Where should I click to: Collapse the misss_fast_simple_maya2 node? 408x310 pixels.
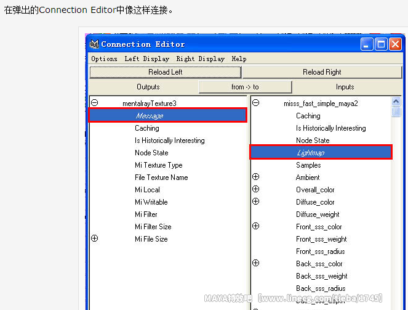click(x=256, y=103)
